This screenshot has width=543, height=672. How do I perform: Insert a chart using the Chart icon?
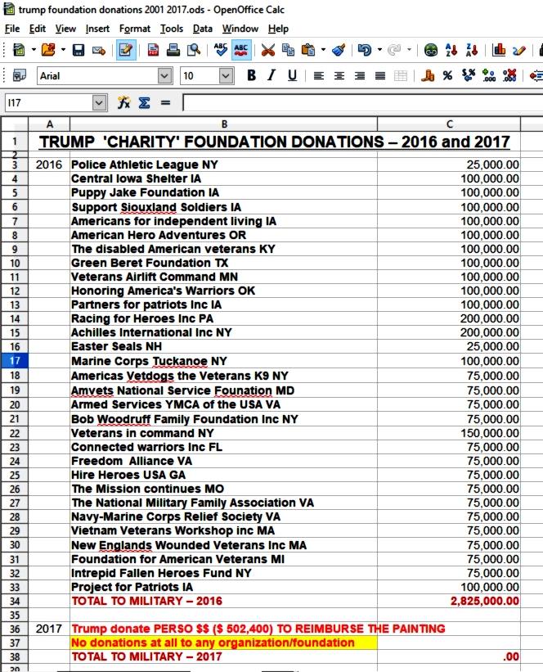(499, 50)
